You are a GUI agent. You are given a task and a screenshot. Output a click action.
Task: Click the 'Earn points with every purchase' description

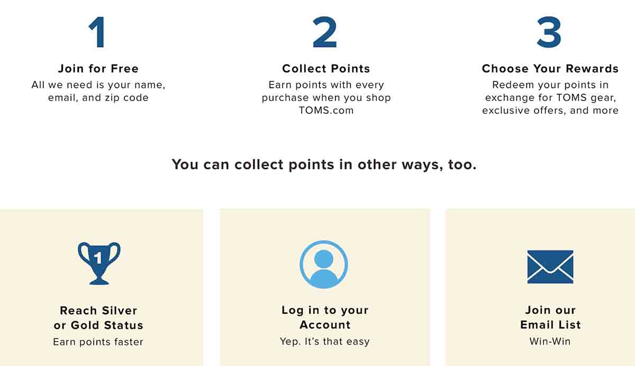pos(326,97)
